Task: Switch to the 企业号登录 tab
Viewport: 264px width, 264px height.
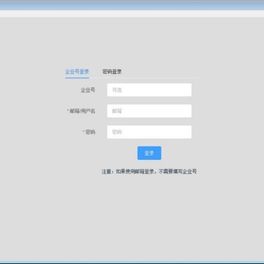Action: click(77, 72)
